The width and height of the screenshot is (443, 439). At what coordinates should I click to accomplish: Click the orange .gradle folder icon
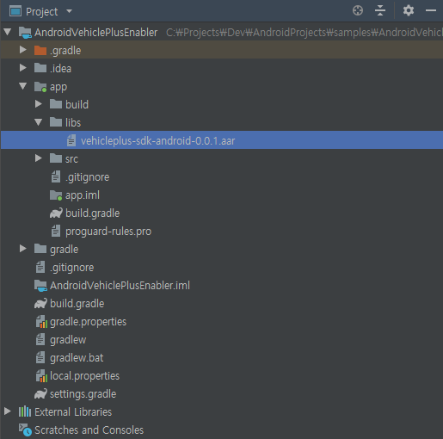tap(40, 50)
